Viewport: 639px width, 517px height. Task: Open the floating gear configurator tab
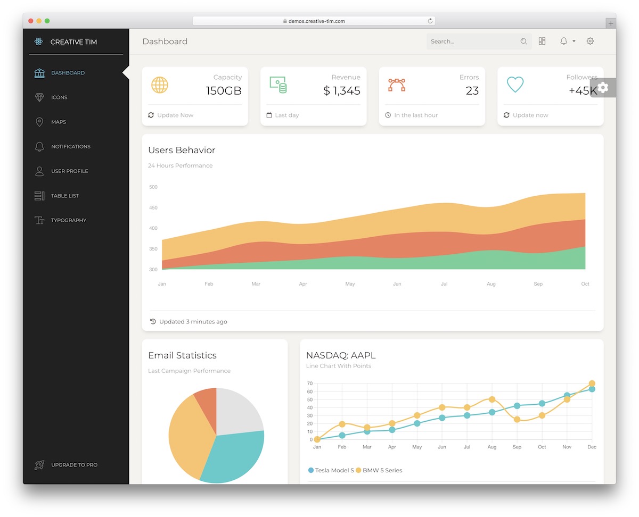click(603, 88)
